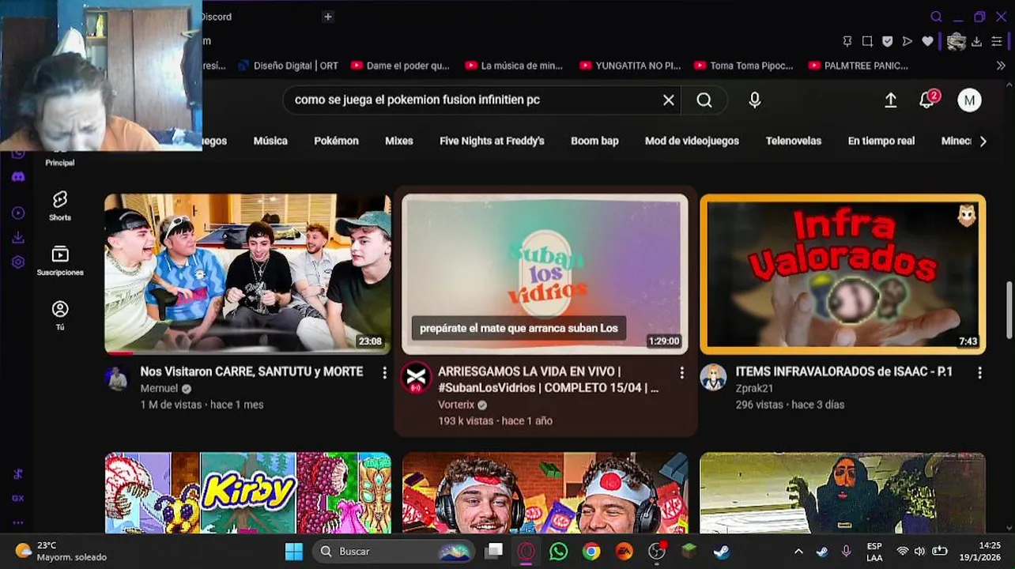Open WhatsApp from the taskbar
Screen dimensions: 1015x569
click(559, 551)
